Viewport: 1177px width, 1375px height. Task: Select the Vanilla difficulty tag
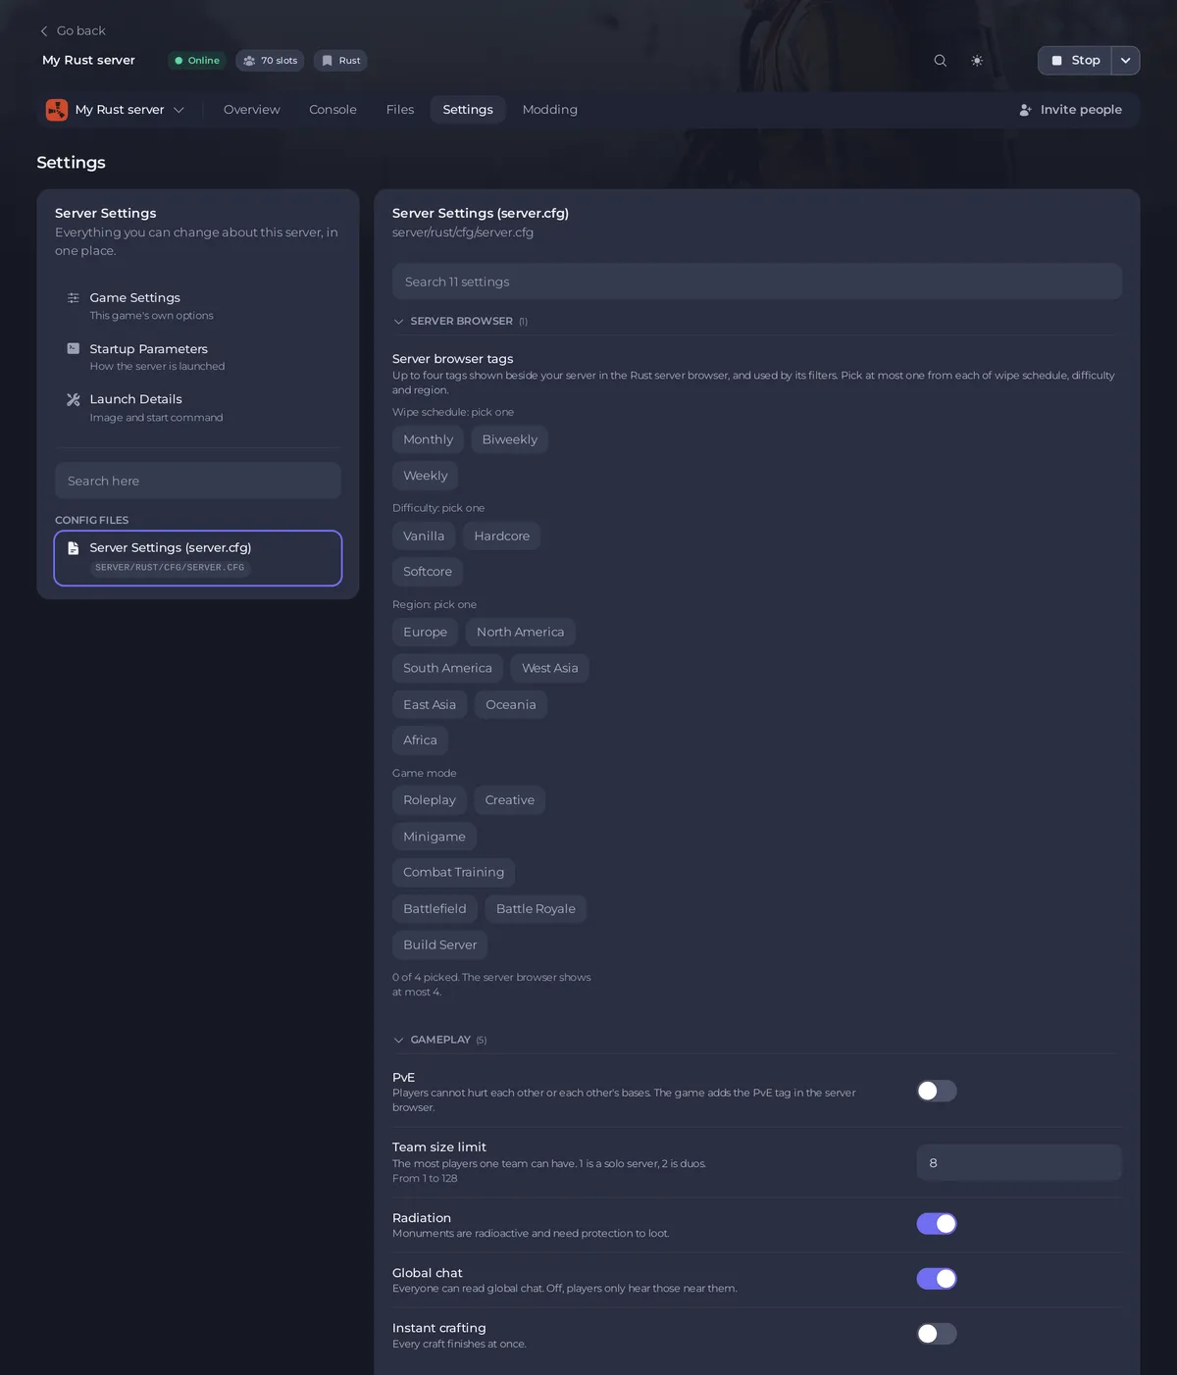424,536
